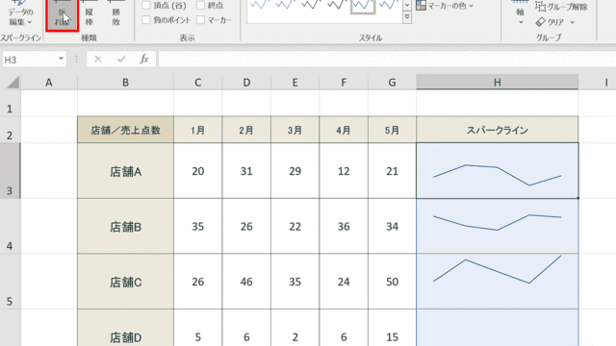Select column D header
Viewport: 616px width, 346px height.
point(246,83)
